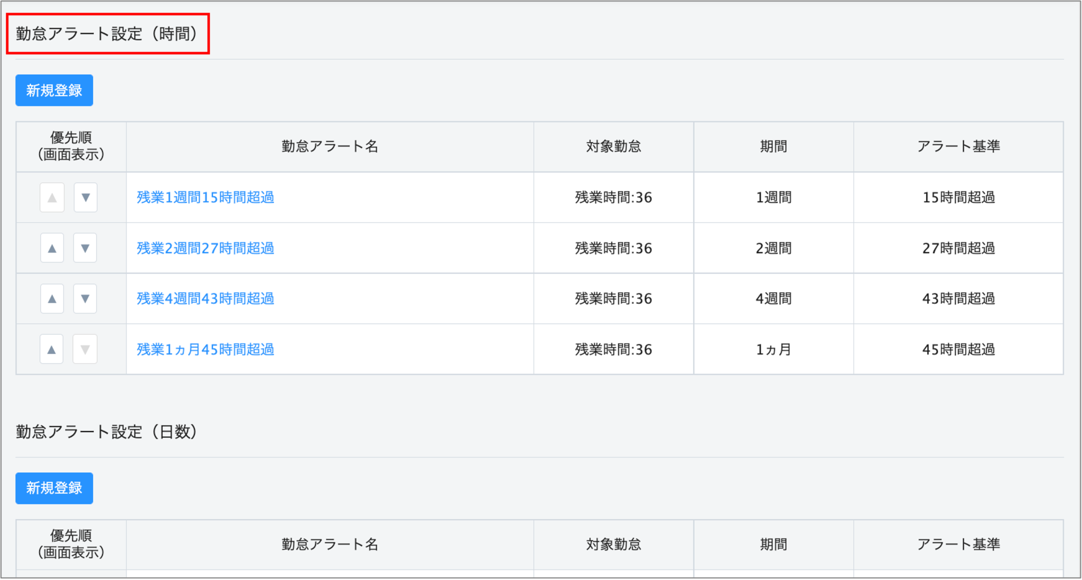Viewport: 1082px width, 580px height.
Task: Click disabled down arrow in last row
Action: (85, 349)
